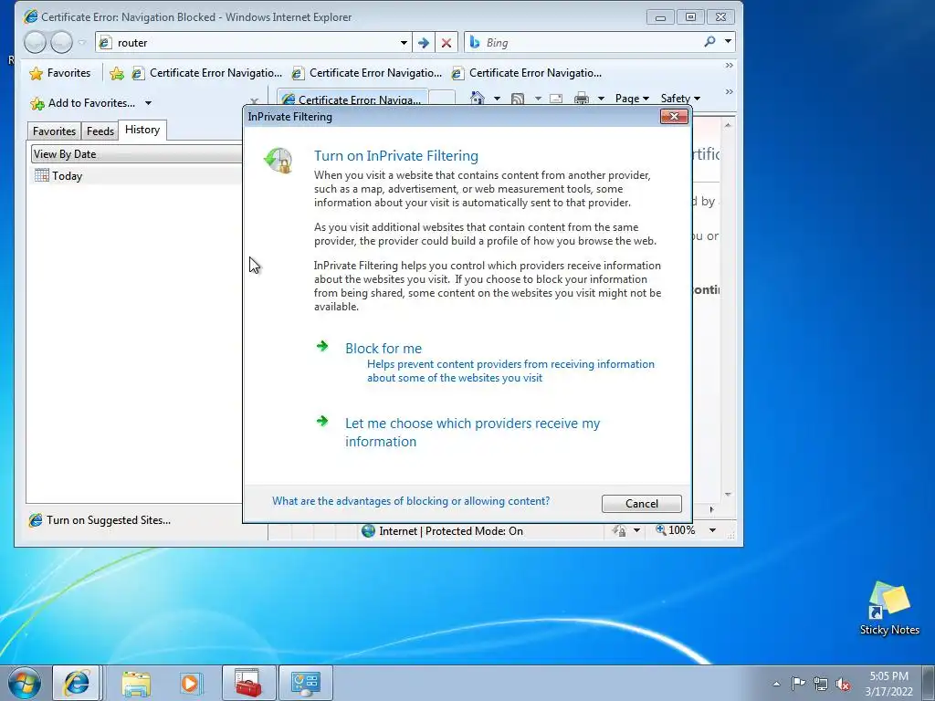The width and height of the screenshot is (935, 701).
Task: Switch to the Feeds tab
Action: tap(100, 131)
